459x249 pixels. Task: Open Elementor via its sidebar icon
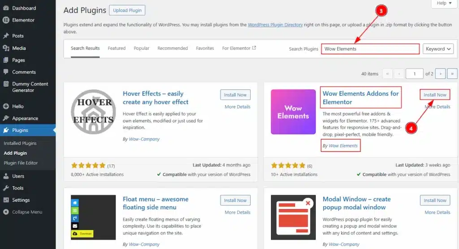6,20
